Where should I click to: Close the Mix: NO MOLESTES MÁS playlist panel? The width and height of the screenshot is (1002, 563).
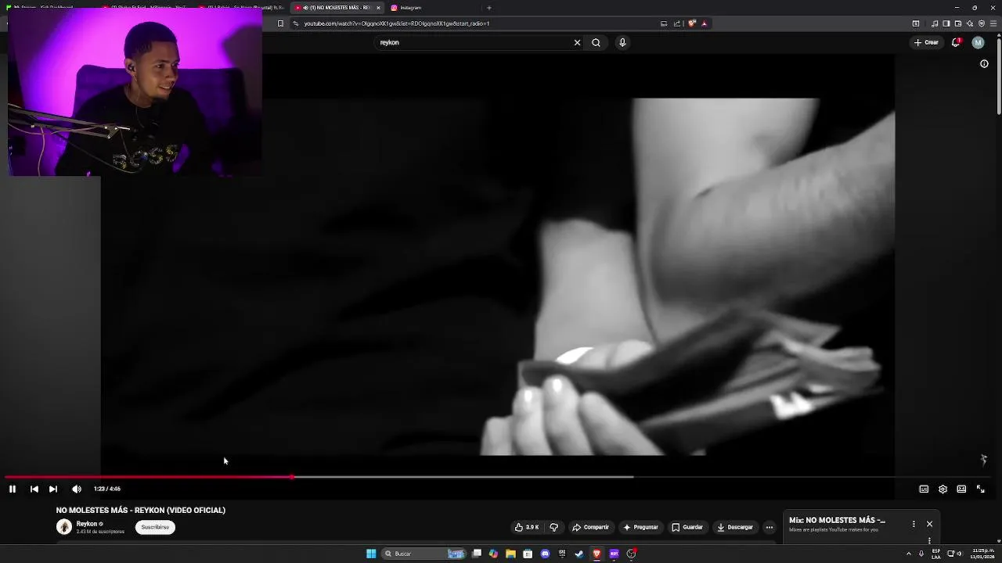[929, 524]
